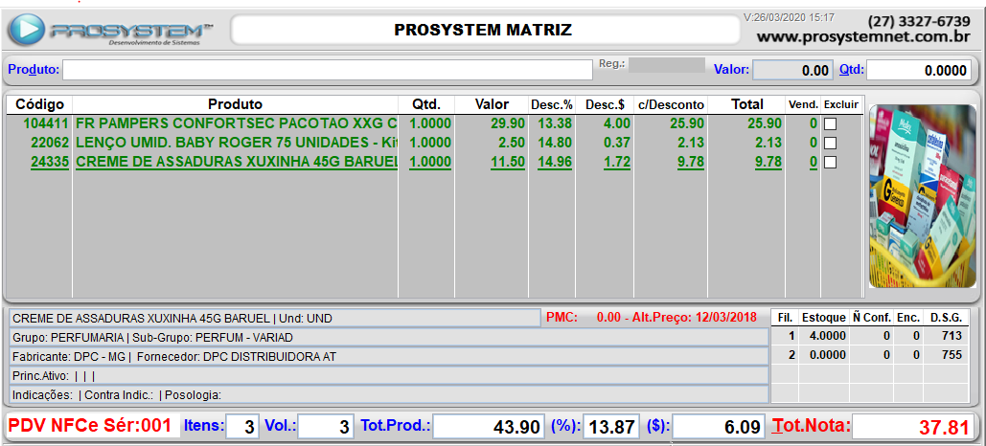The image size is (986, 446).
Task: Click D.S.G. value 713
Action: [952, 336]
